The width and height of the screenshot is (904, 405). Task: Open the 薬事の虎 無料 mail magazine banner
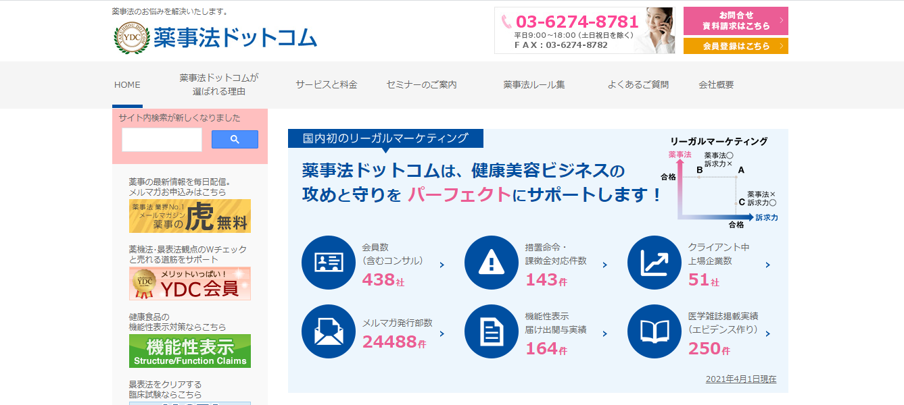(190, 216)
